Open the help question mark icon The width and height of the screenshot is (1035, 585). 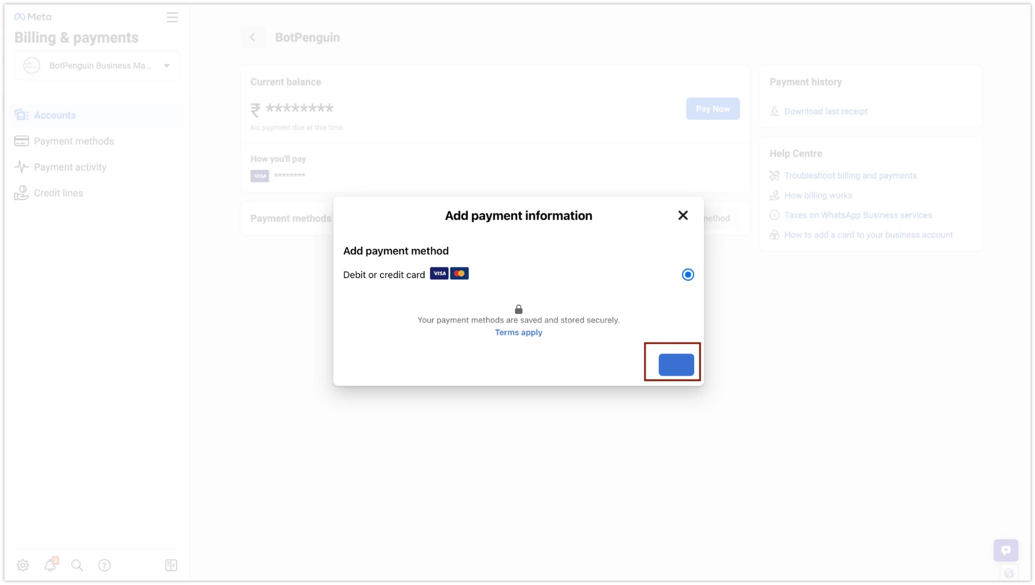click(104, 565)
